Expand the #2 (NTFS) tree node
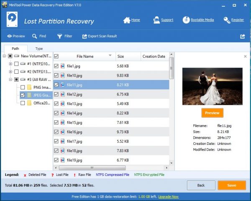The height and width of the screenshot is (201, 251). click(x=10, y=72)
